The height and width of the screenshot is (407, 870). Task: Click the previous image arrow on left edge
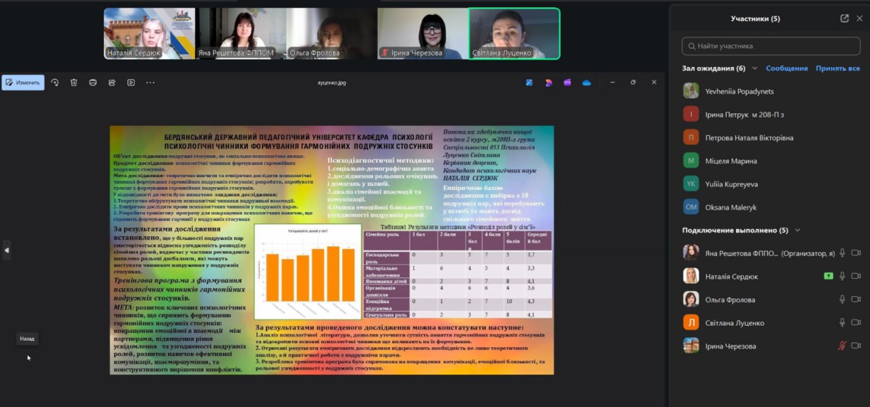point(7,250)
